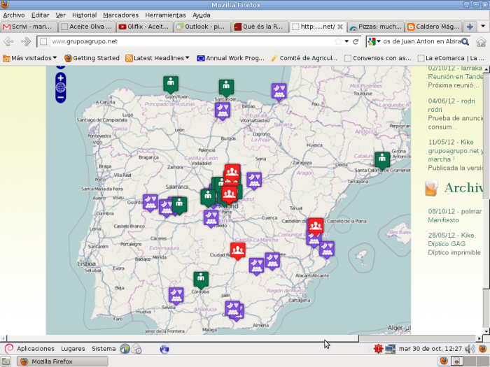Open the Herramientas menu

[165, 15]
